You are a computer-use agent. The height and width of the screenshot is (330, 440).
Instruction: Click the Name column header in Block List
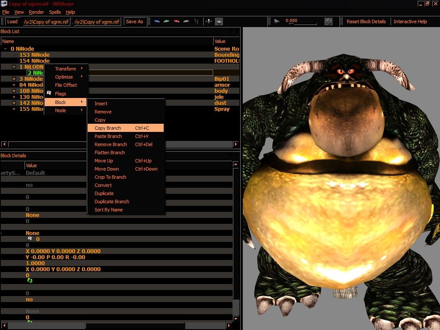tap(107, 41)
